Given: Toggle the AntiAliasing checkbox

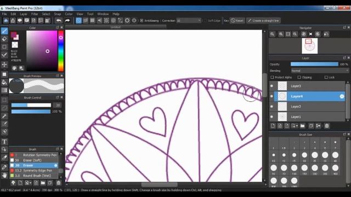Looking at the screenshot, I should click(141, 21).
